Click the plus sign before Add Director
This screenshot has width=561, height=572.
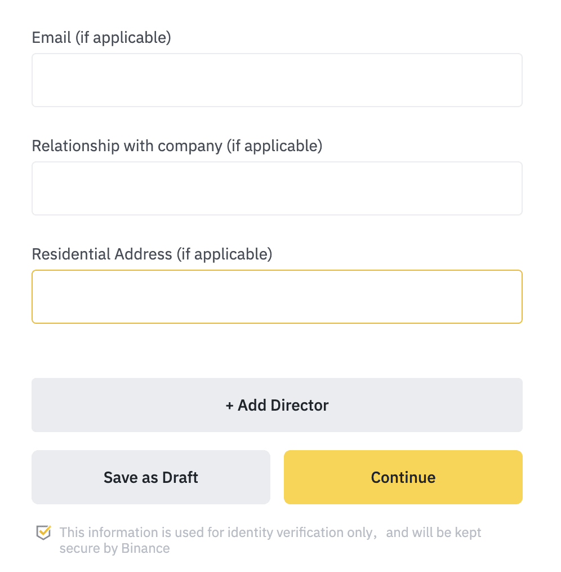229,406
